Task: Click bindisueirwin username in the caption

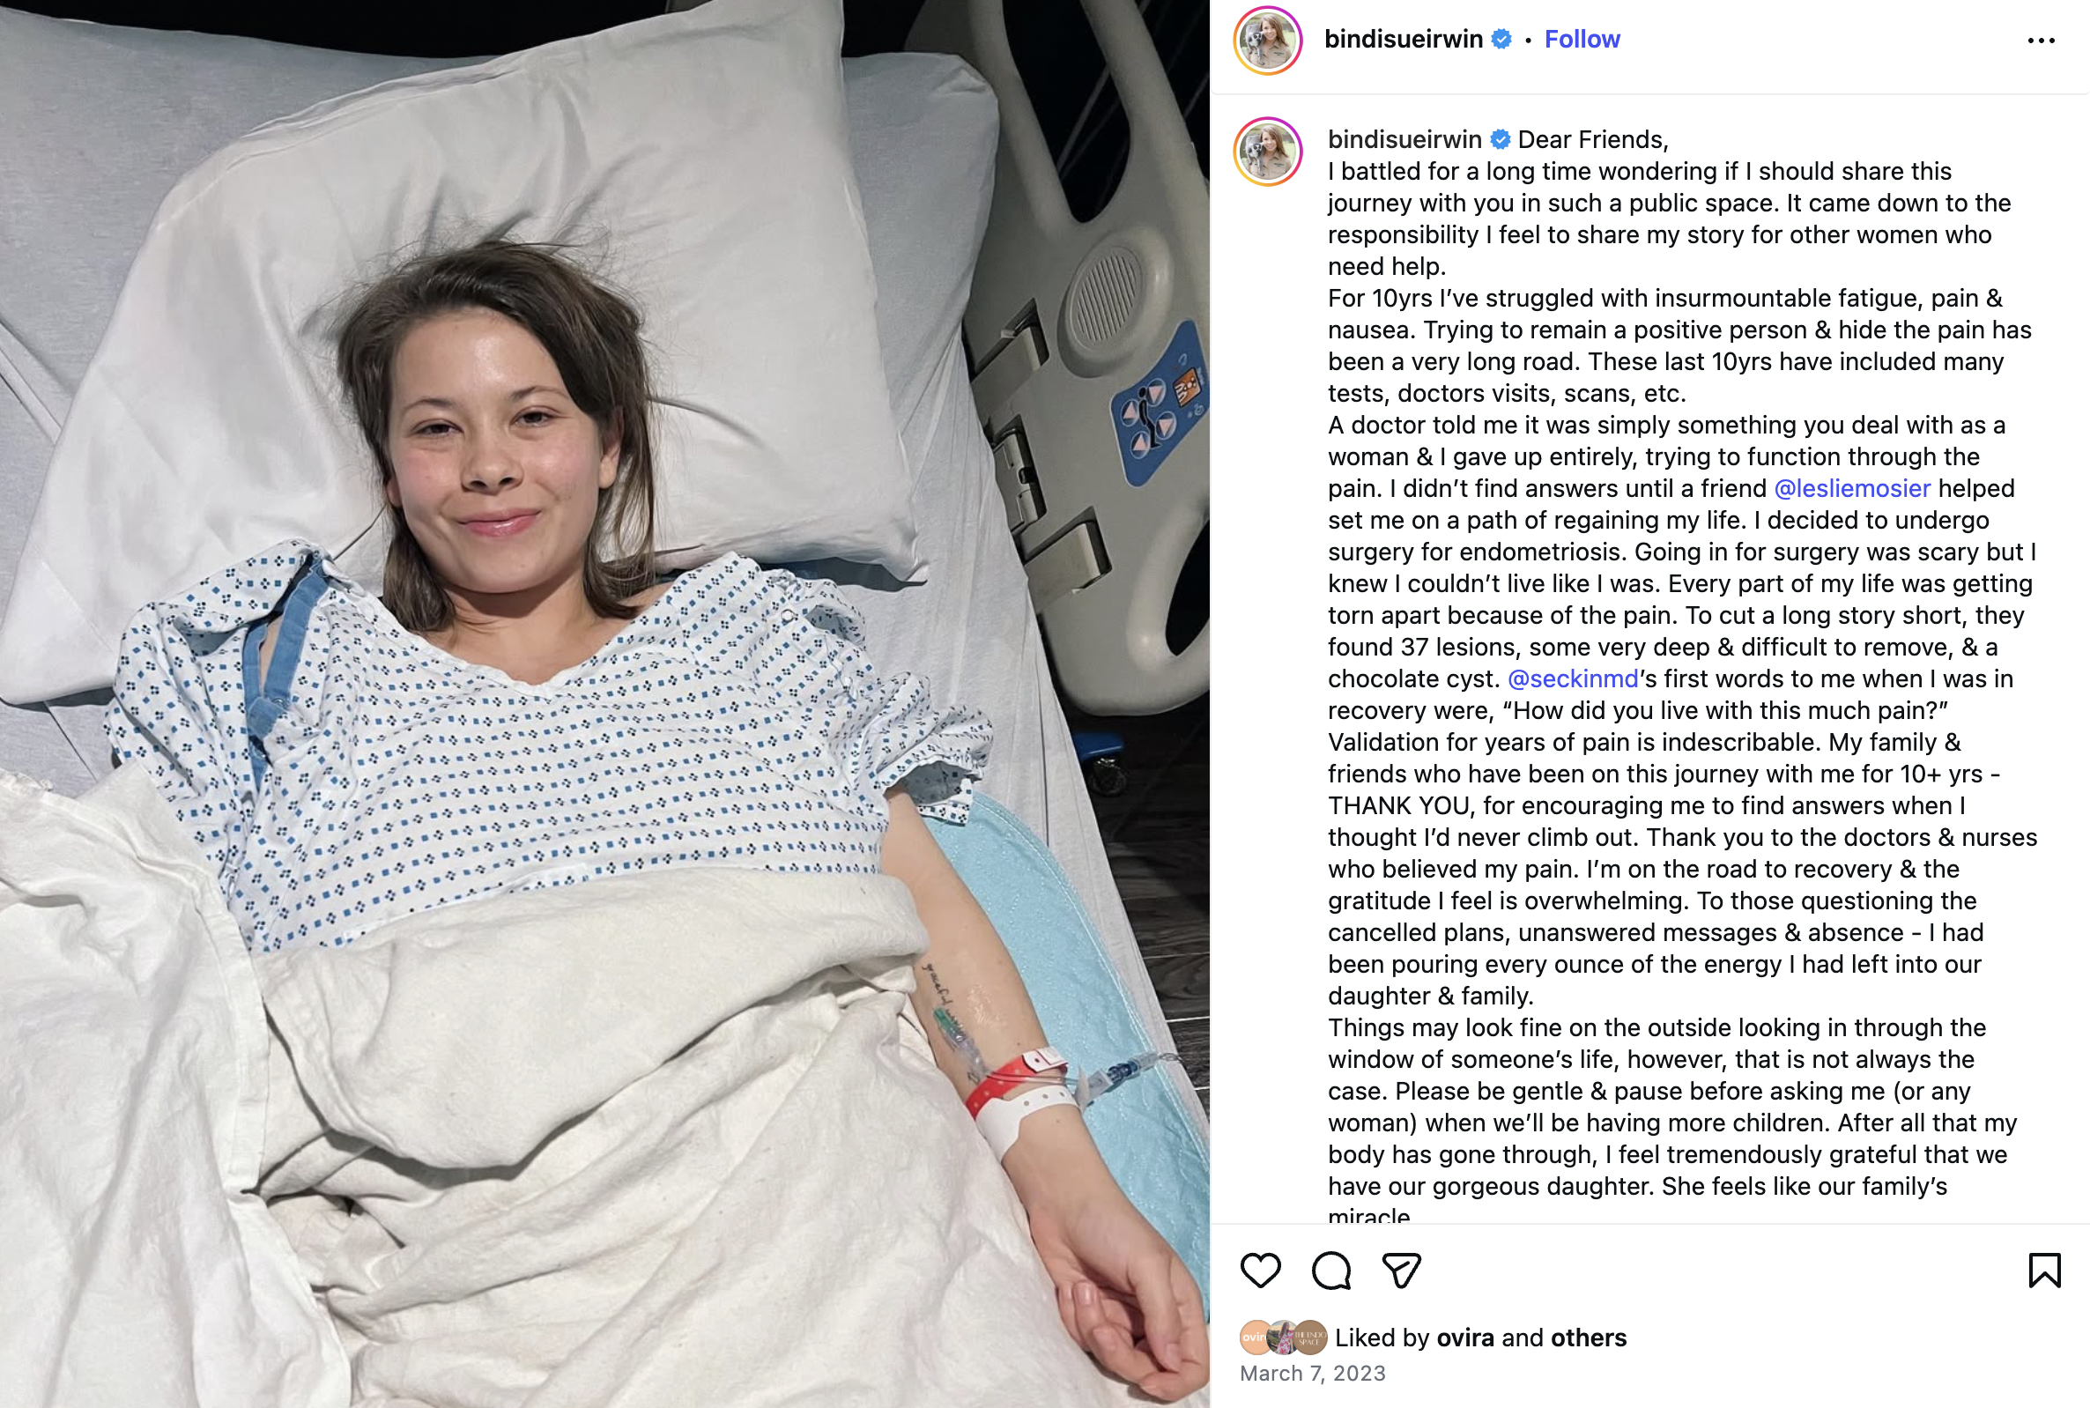Action: point(1404,139)
